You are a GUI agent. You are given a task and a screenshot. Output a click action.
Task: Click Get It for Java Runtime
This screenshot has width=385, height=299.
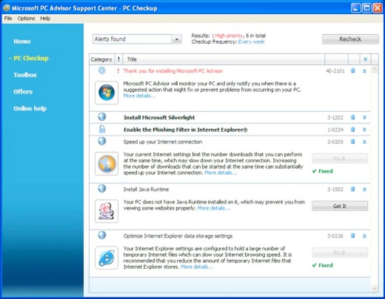coord(340,206)
